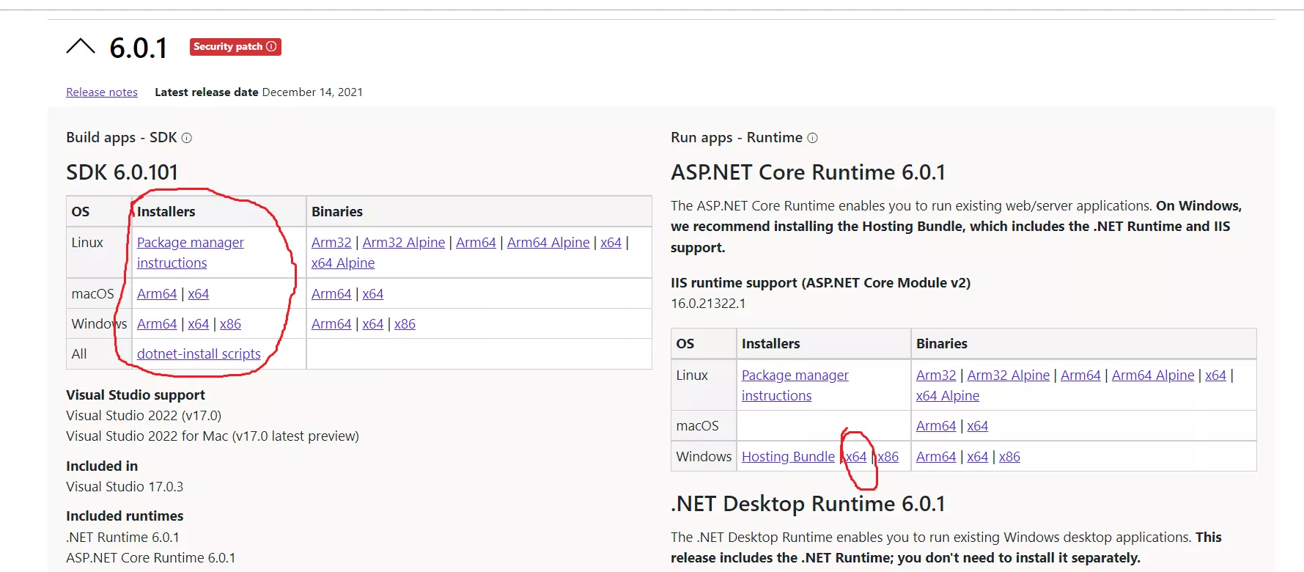Select the .NET Runtime 6.0.1 included runtime text
1304x572 pixels.
tap(122, 537)
